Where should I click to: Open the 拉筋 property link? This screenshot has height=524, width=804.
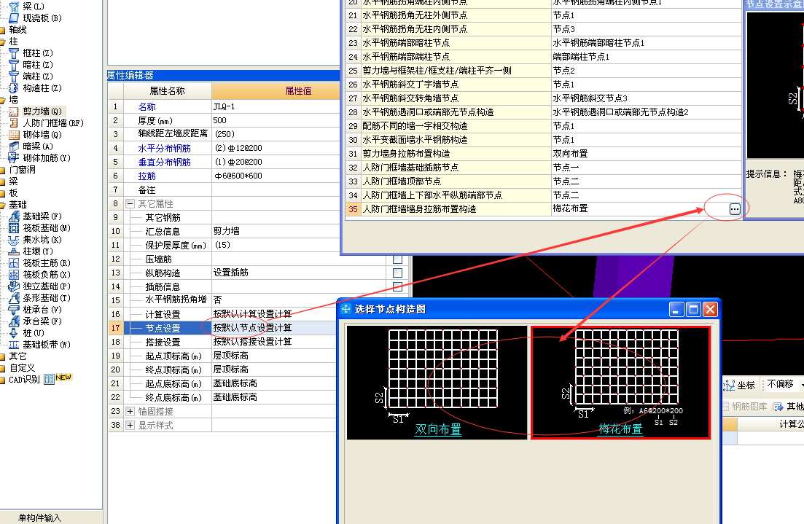pos(147,176)
